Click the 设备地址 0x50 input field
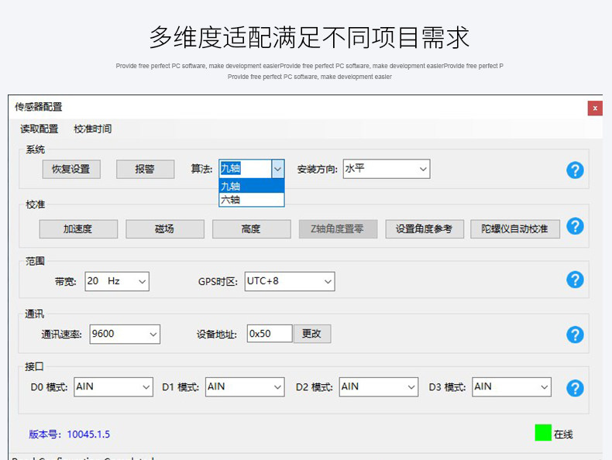Screen dimensions: 612x460 coord(270,334)
